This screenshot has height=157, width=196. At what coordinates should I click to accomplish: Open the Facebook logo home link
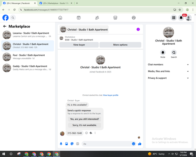5,18
